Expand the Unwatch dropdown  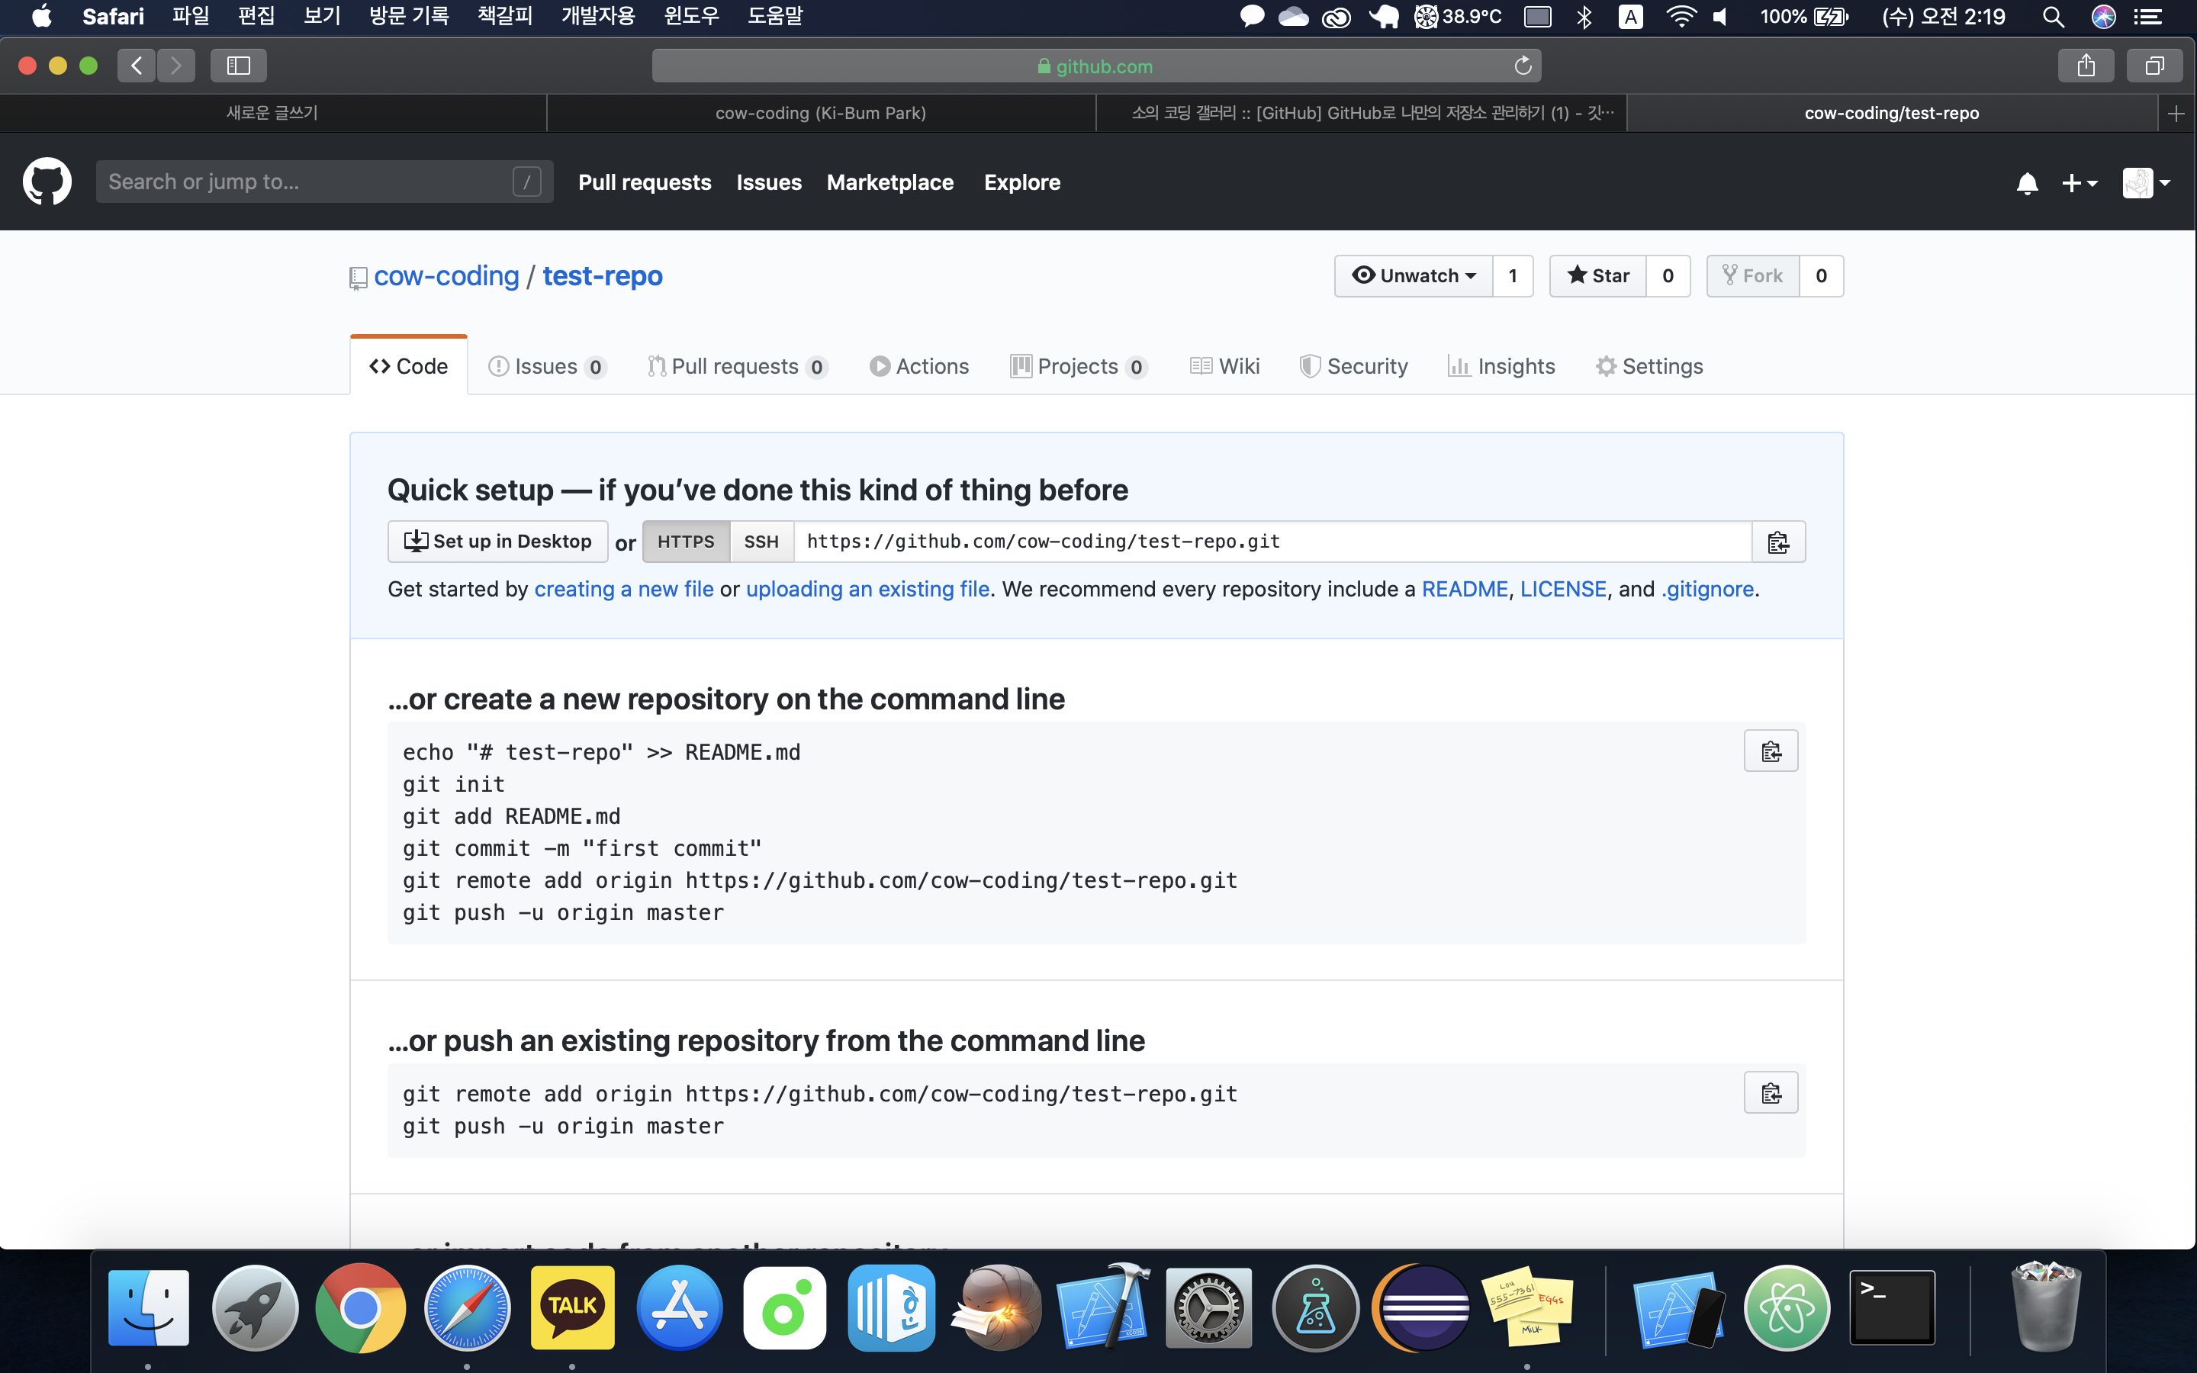point(1414,276)
